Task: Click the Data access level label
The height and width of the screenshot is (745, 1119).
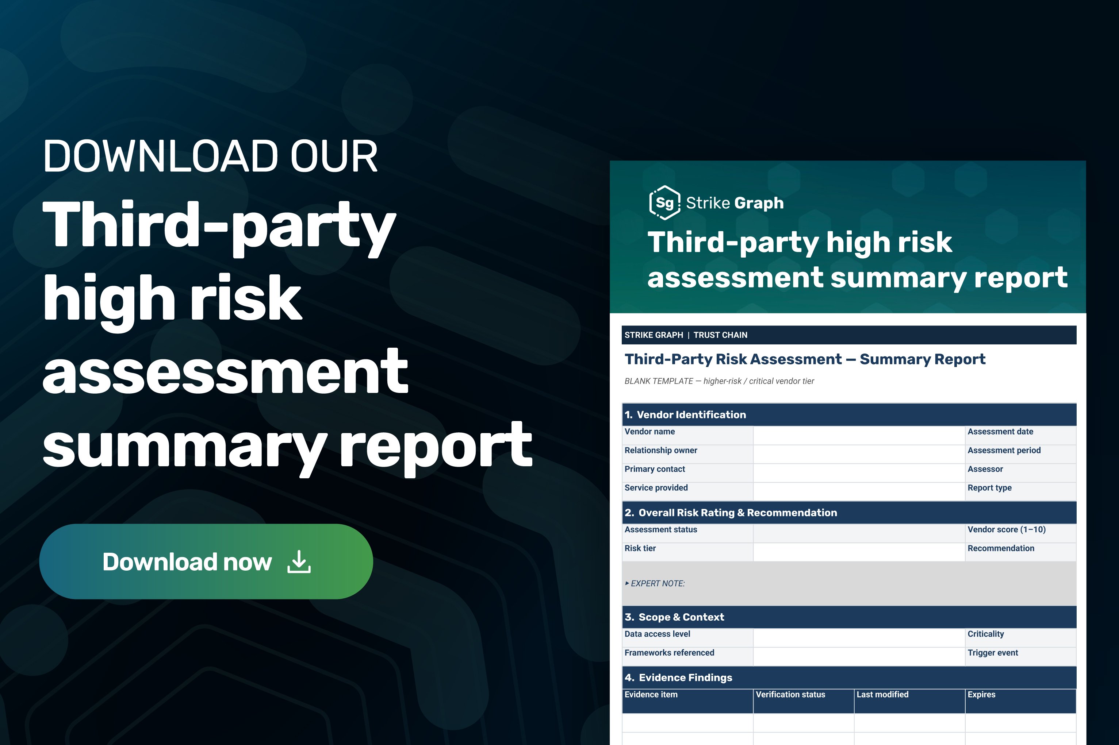Action: click(657, 634)
